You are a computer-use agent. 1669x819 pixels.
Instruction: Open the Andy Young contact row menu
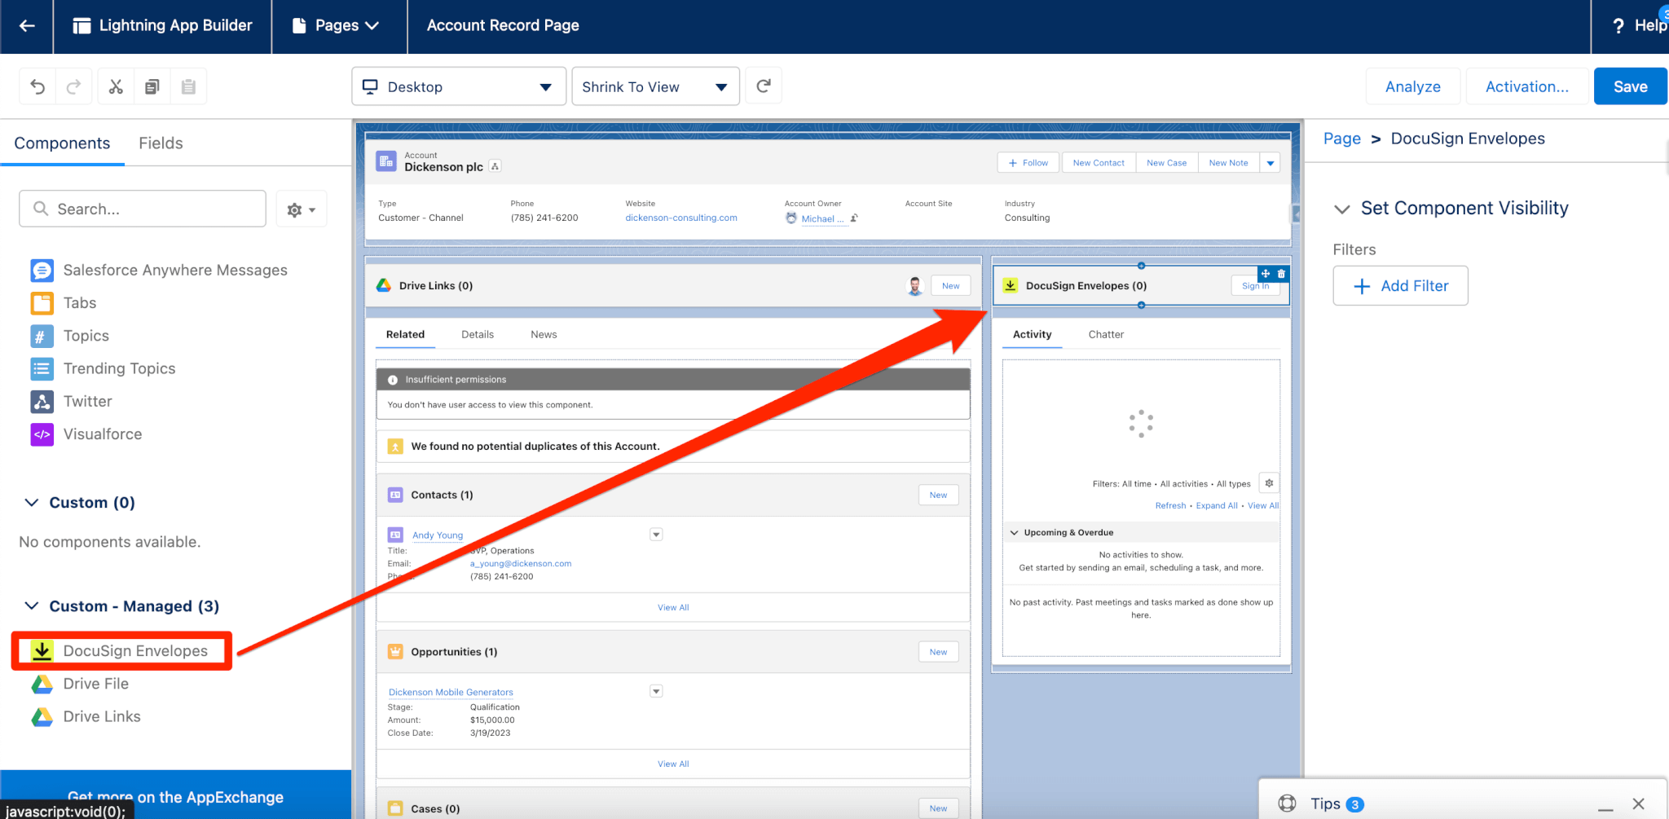pos(656,535)
